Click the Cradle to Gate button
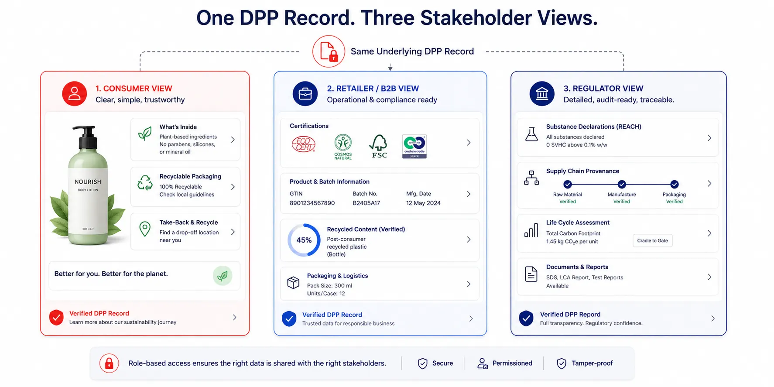774x387 pixels. pyautogui.click(x=652, y=241)
